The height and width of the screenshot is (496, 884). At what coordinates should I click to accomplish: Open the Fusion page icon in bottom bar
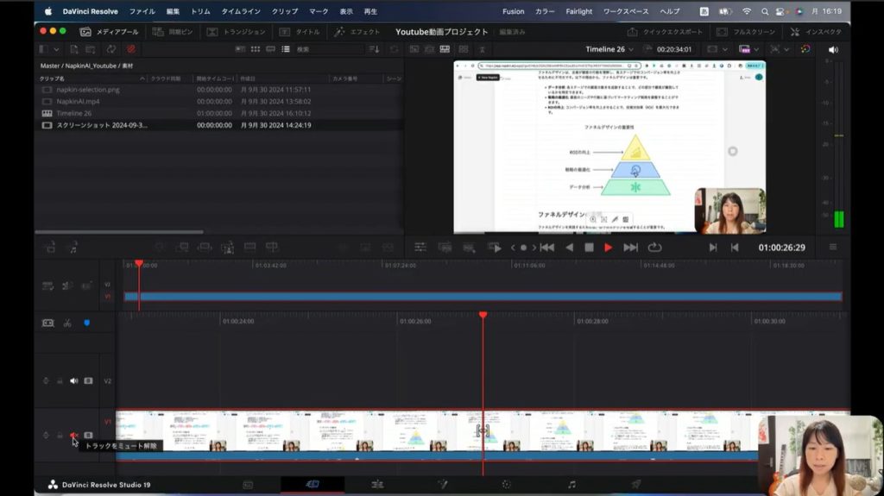click(x=442, y=485)
